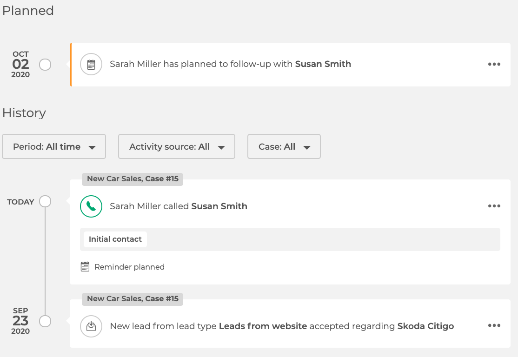Click New Car Sales, Case #15 label above lead entry

point(133,299)
